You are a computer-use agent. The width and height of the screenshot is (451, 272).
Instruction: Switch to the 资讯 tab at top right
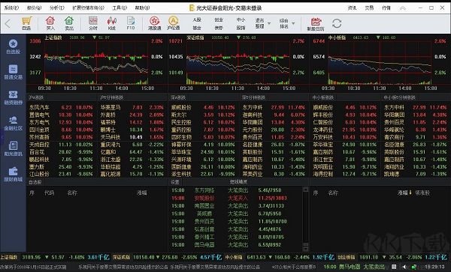click(352, 8)
